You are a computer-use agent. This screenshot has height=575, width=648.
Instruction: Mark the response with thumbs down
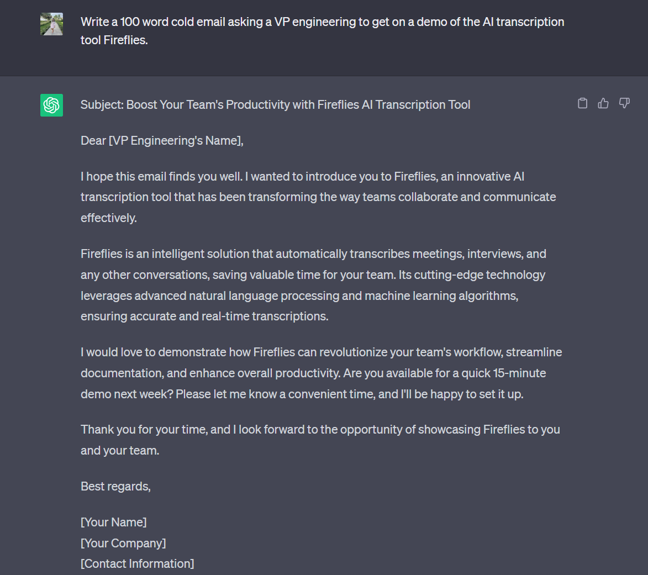tap(624, 103)
